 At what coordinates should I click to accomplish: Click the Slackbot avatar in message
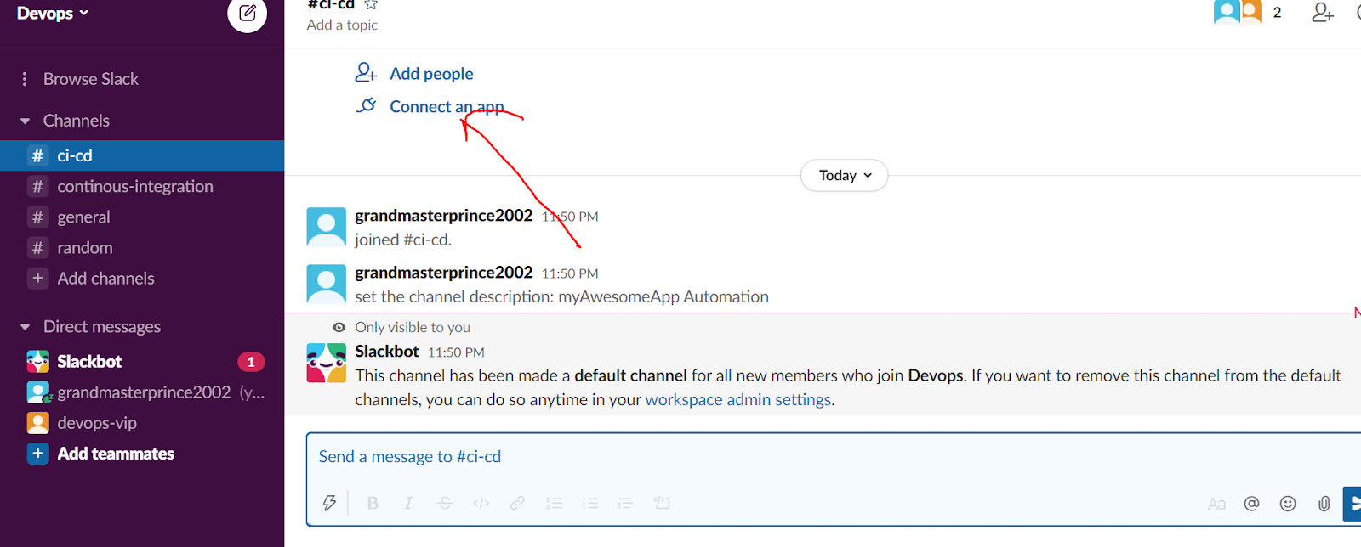coord(326,363)
